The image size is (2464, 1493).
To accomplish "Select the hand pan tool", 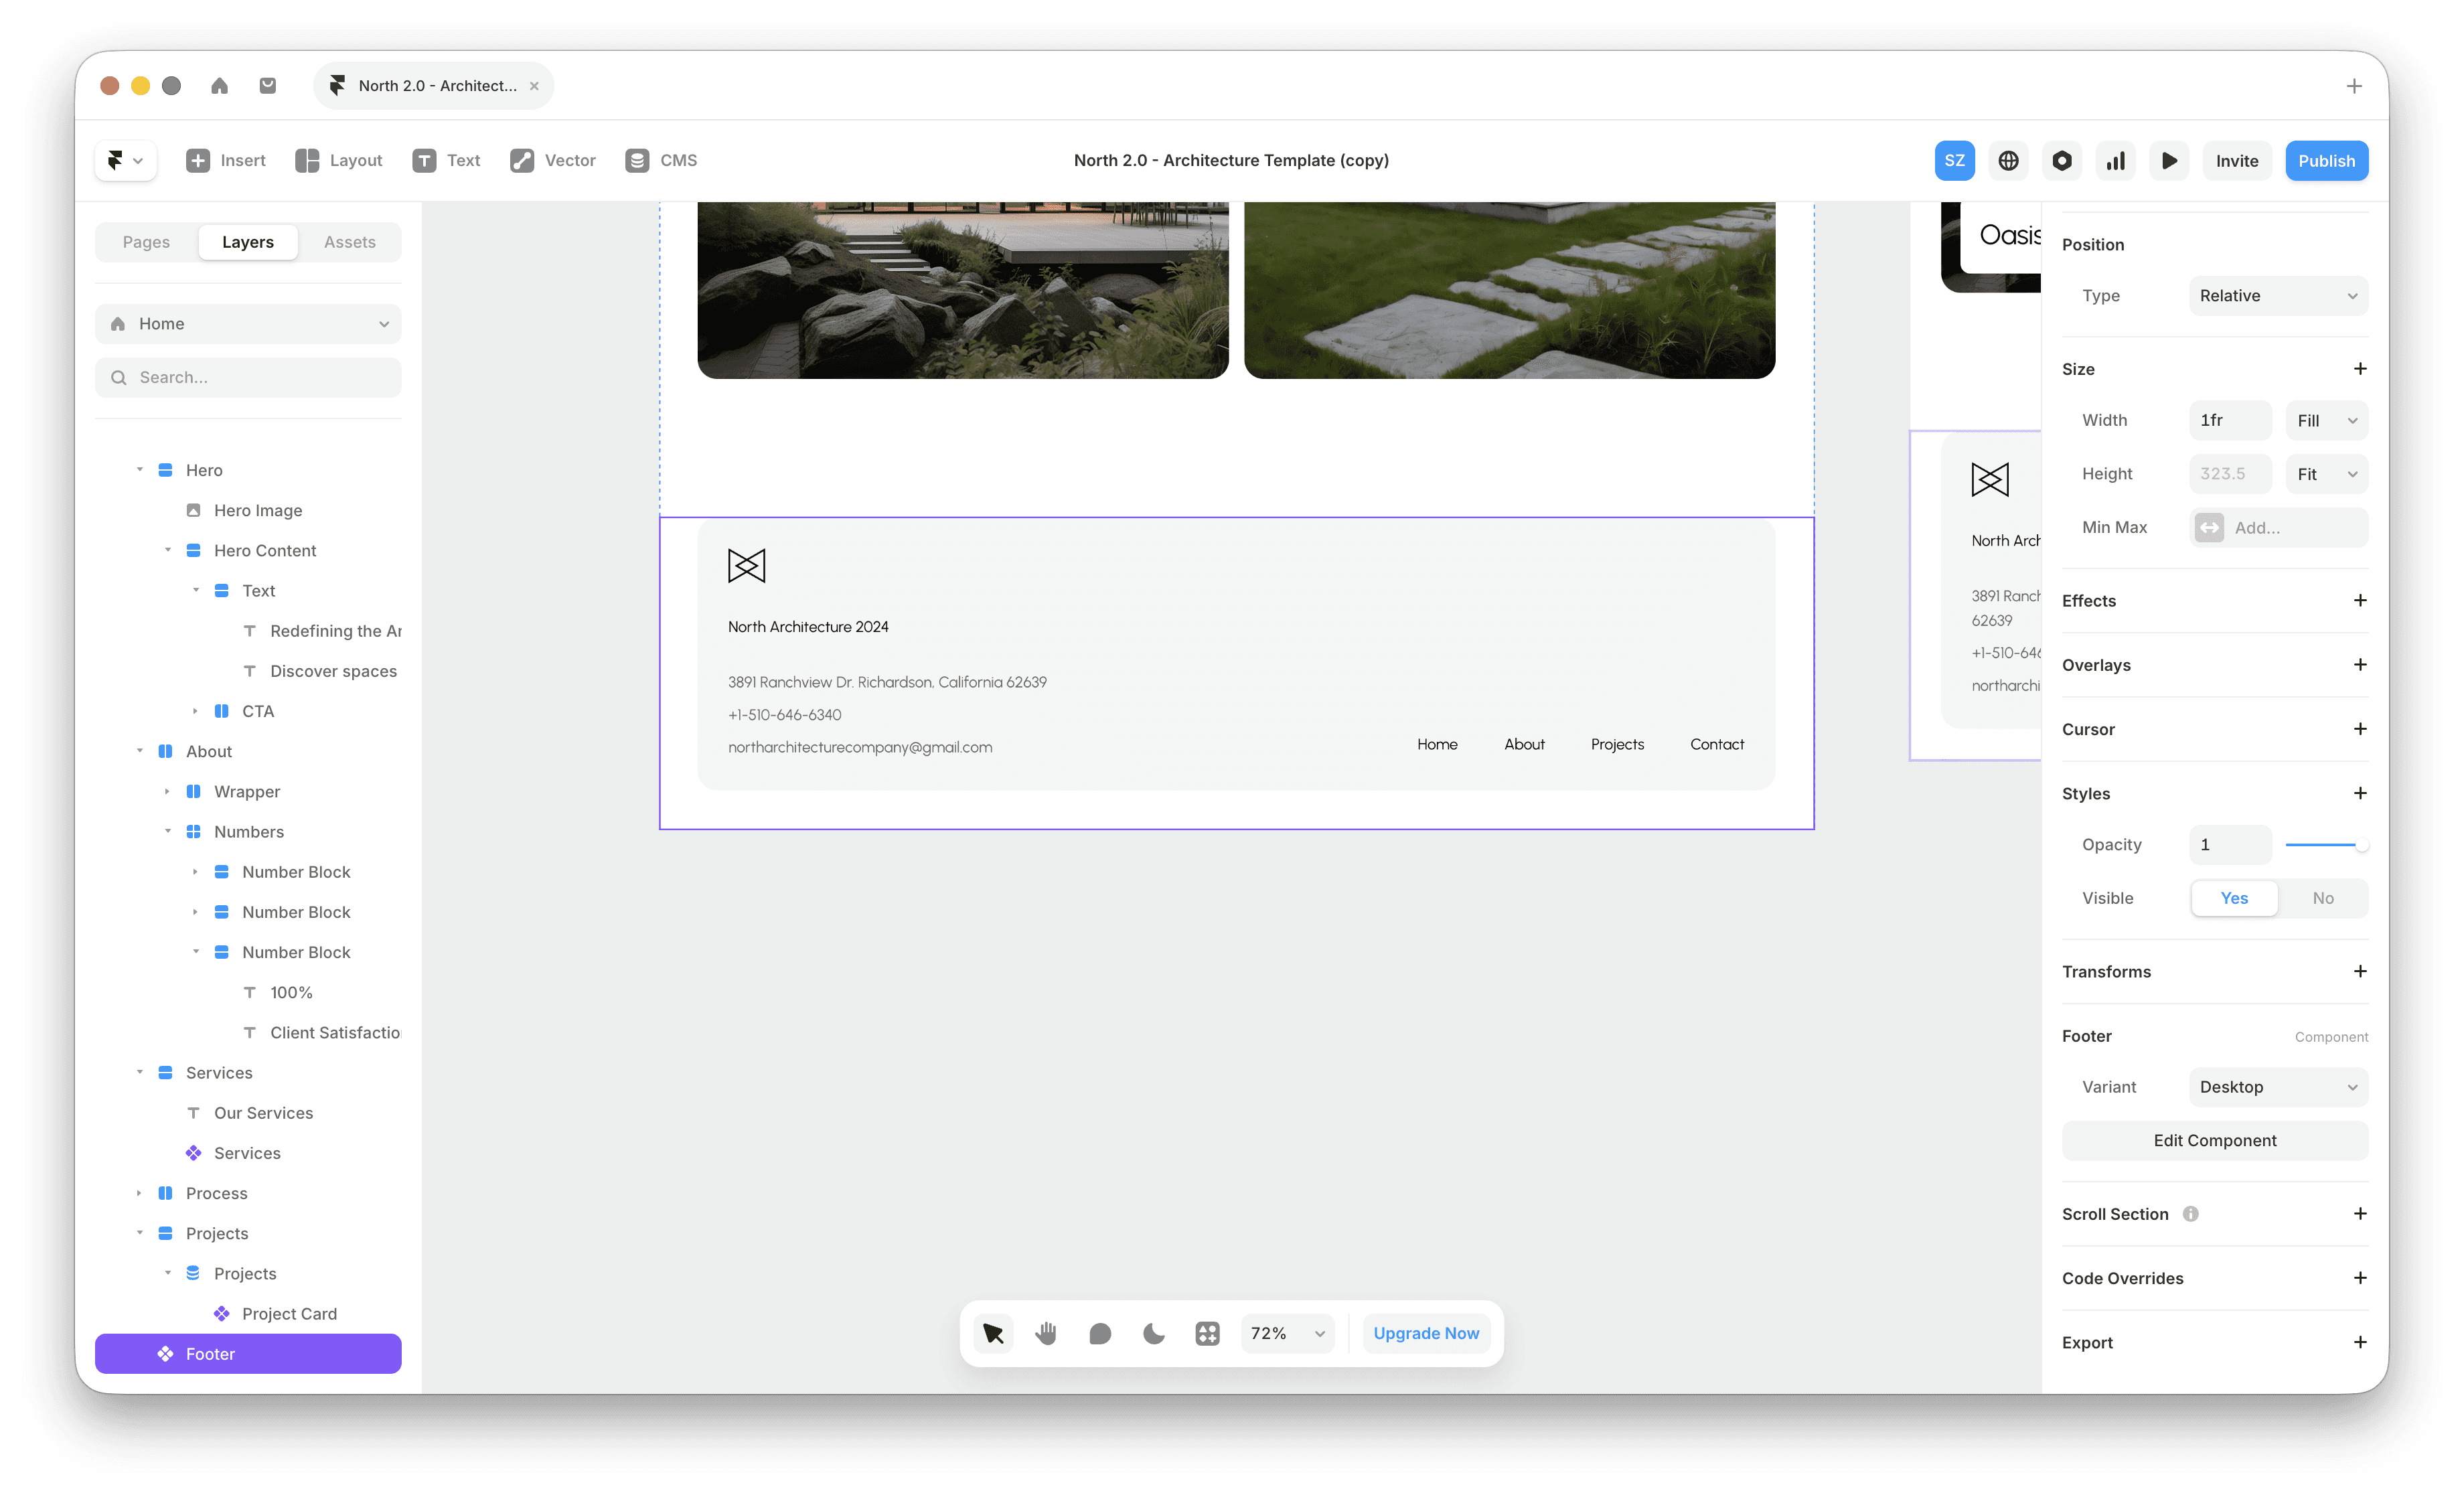I will (1046, 1333).
